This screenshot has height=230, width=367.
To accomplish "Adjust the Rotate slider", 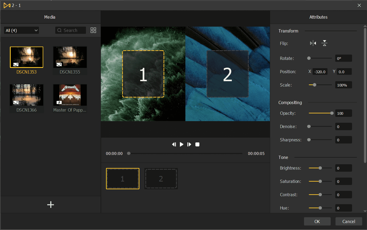I will coord(320,58).
